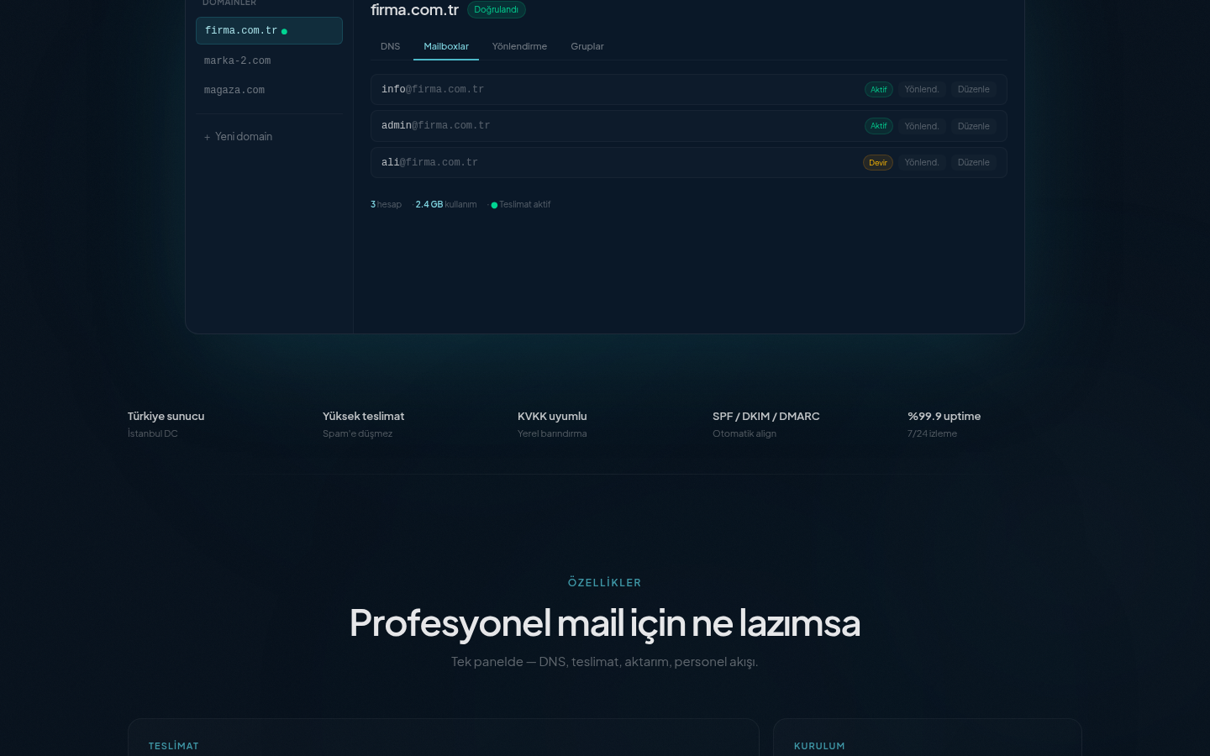1210x756 pixels.
Task: Click the Profesyonel mail için ne lazımsa heading
Action: (x=605, y=622)
